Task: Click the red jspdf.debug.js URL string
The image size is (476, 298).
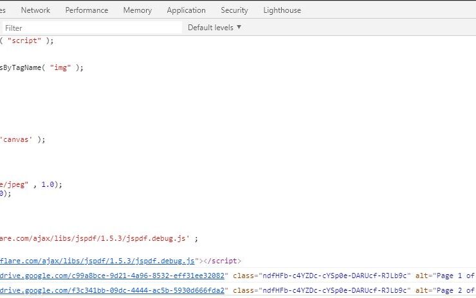Action: click(95, 238)
